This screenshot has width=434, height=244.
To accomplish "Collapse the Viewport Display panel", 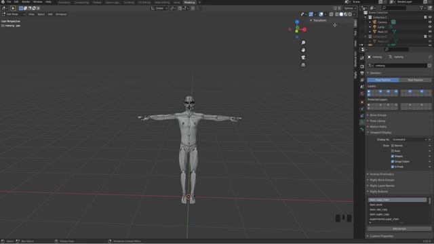I will [380, 133].
